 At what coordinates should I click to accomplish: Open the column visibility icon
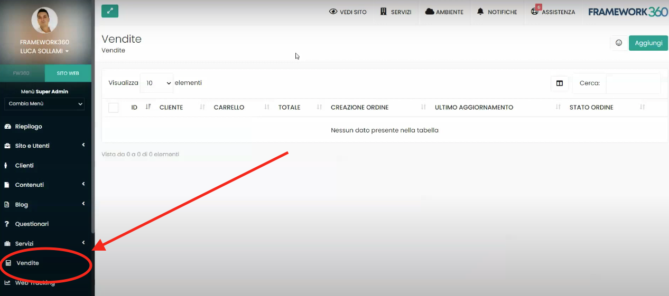tap(559, 83)
